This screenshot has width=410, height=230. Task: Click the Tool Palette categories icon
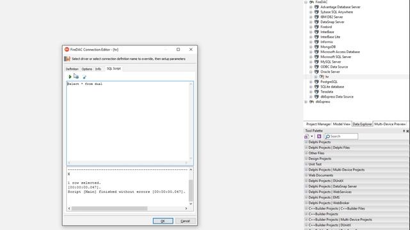tap(307, 136)
